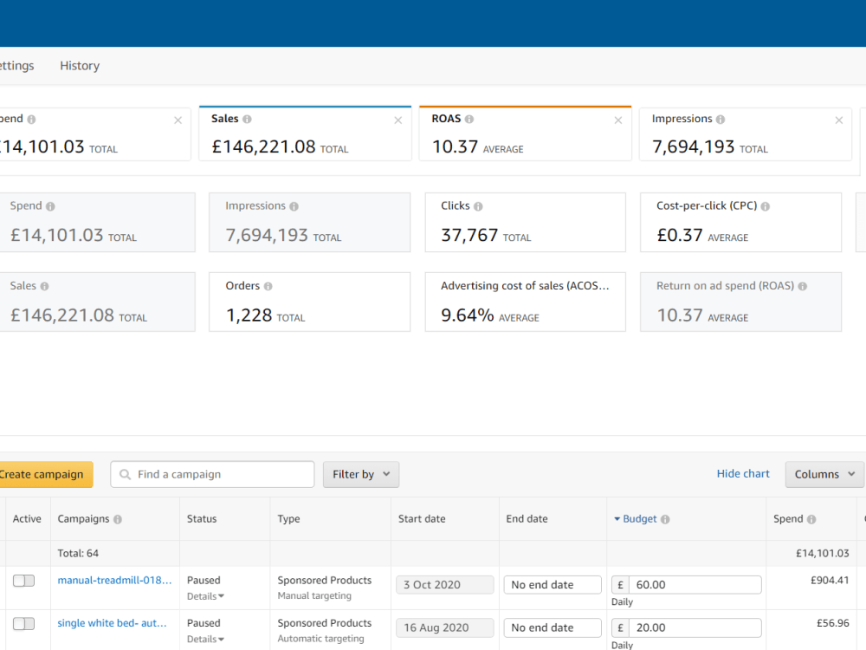Expand Details under the manual-treadmill Paused status
The width and height of the screenshot is (866, 650).
pyautogui.click(x=205, y=596)
